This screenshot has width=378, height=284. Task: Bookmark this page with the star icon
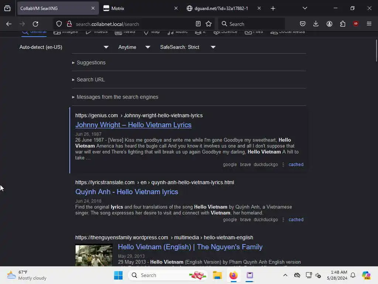(209, 24)
